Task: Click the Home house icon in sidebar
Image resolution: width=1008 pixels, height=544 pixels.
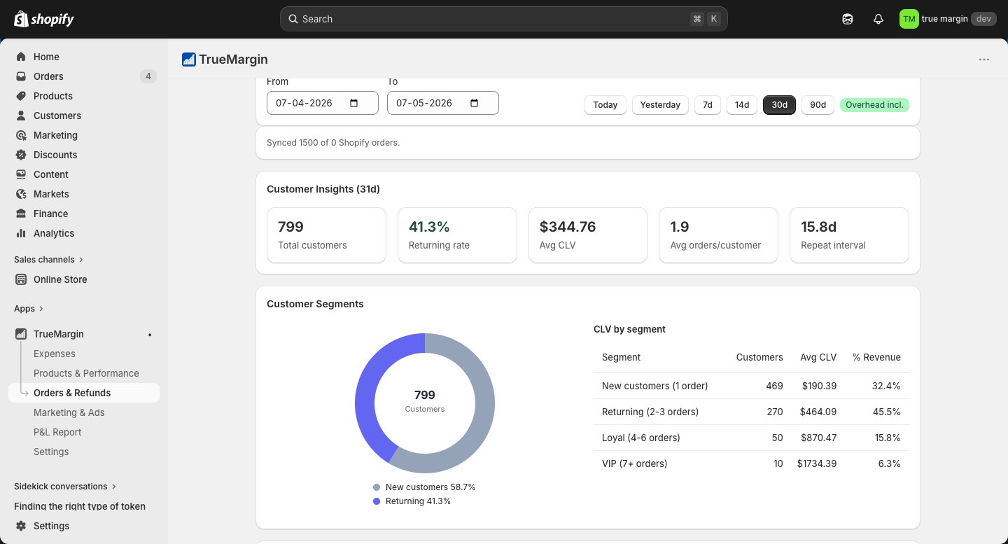Action: click(x=21, y=57)
